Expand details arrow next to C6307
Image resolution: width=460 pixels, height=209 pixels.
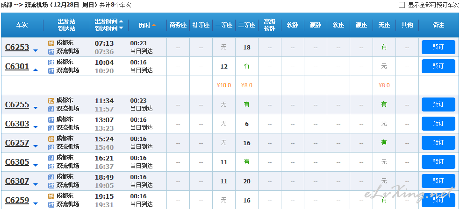click(36, 185)
